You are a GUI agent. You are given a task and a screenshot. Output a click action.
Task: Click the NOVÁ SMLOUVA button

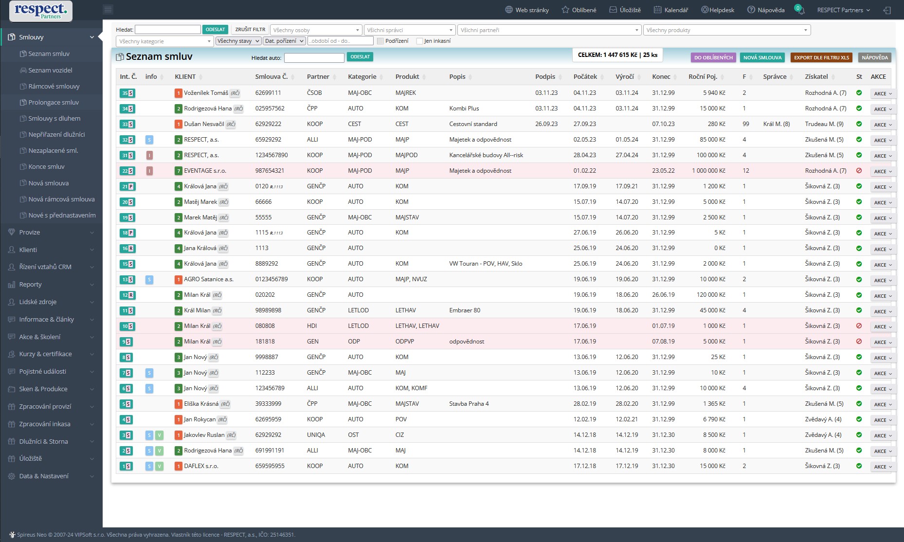[x=762, y=57]
